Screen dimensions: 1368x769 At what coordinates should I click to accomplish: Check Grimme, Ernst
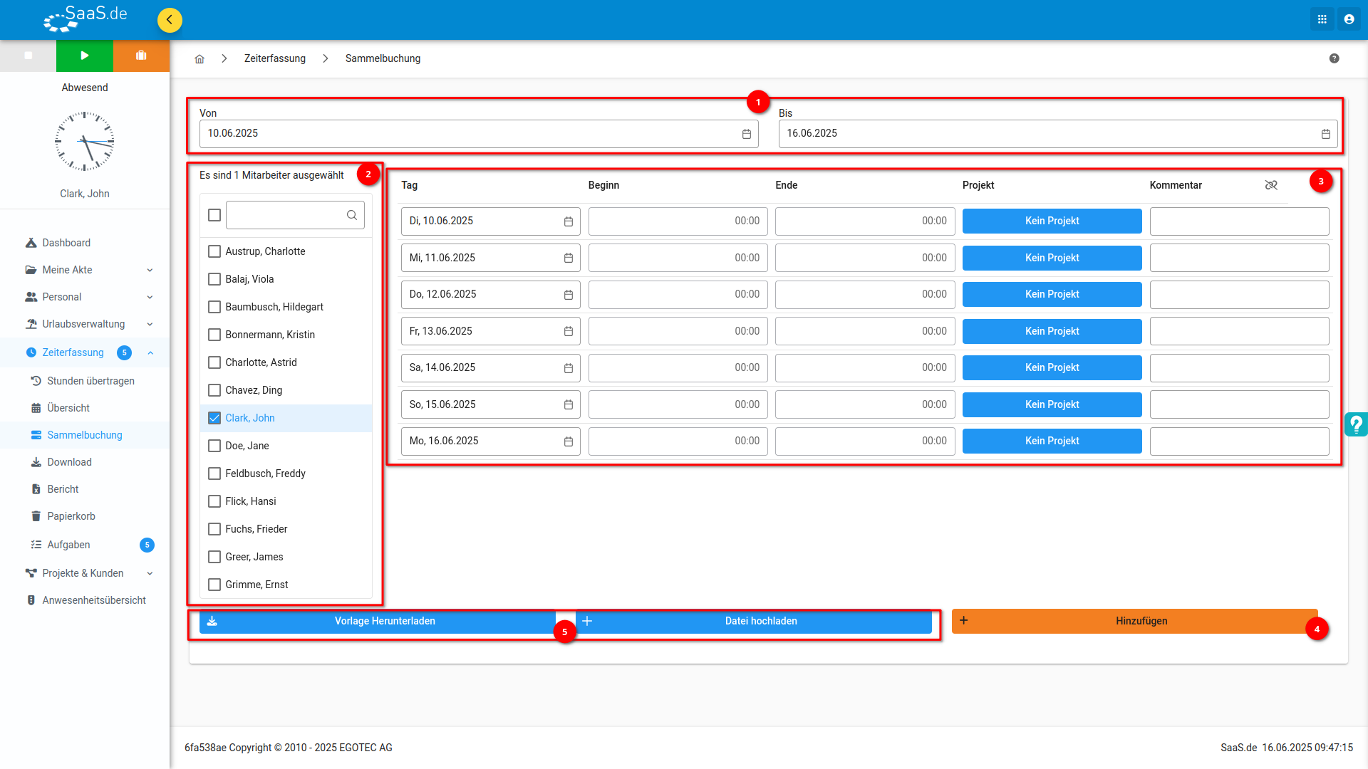(x=214, y=585)
